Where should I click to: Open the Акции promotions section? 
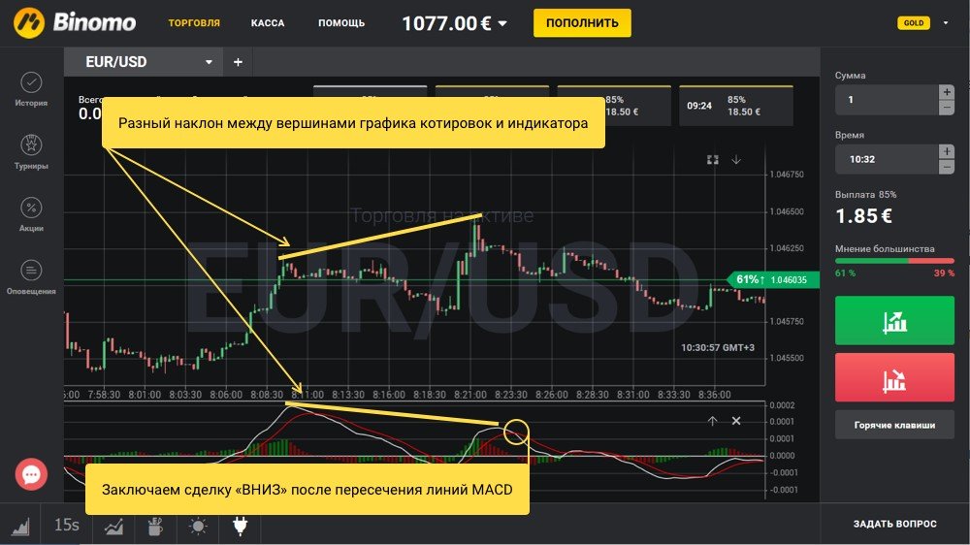point(31,214)
